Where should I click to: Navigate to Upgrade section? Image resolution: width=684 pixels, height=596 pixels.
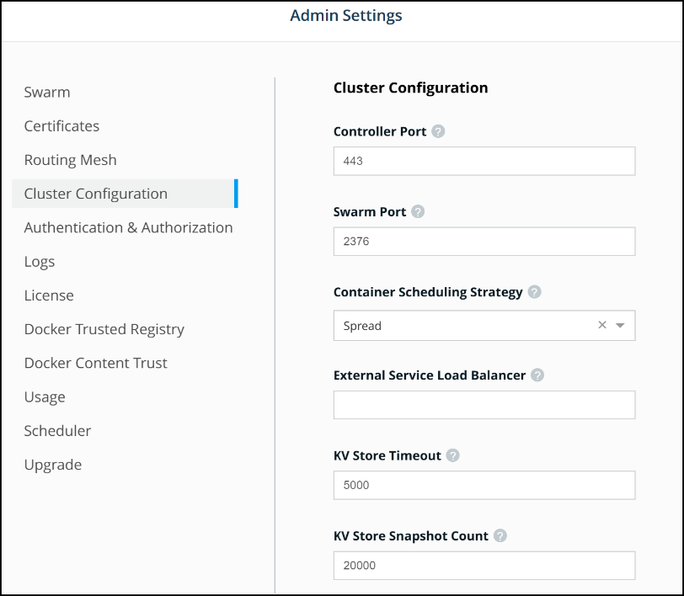coord(53,465)
